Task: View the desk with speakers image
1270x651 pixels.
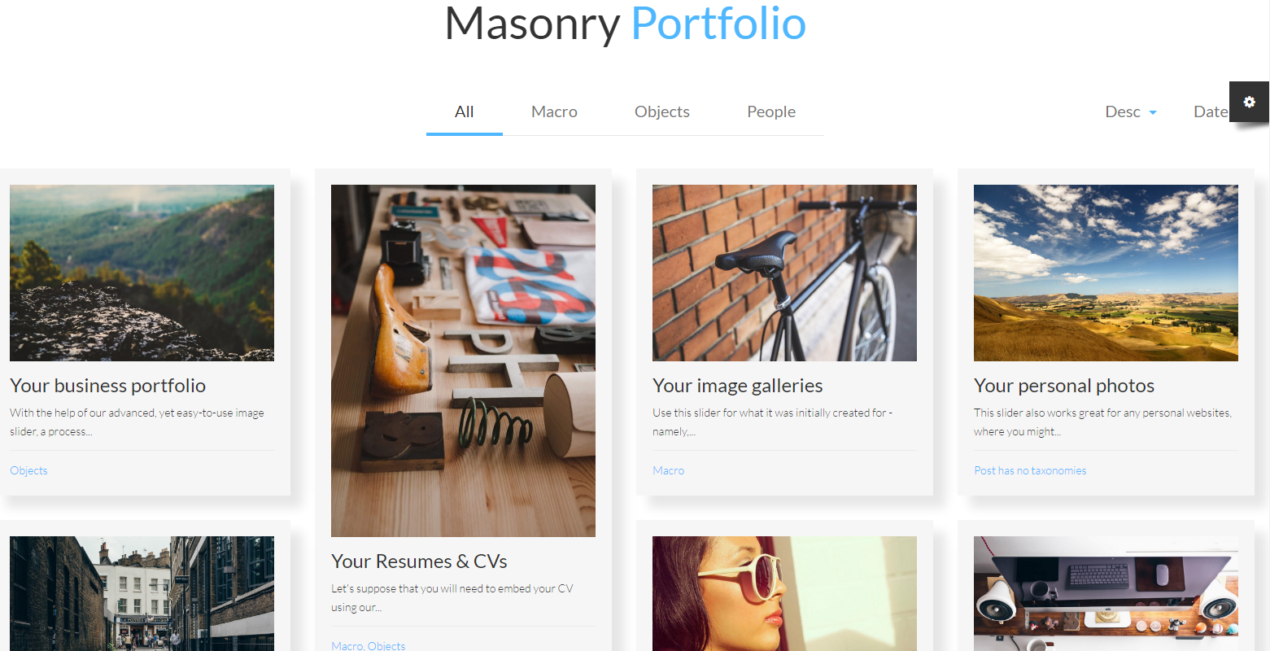Action: 1106,593
